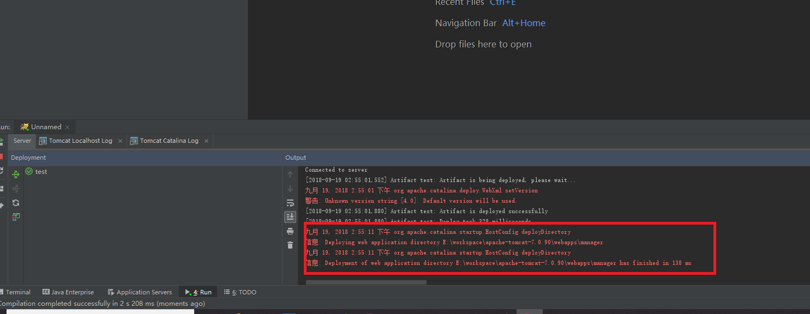This screenshot has height=314, width=810.
Task: Click 'Drop files here to open' text
Action: coord(483,44)
